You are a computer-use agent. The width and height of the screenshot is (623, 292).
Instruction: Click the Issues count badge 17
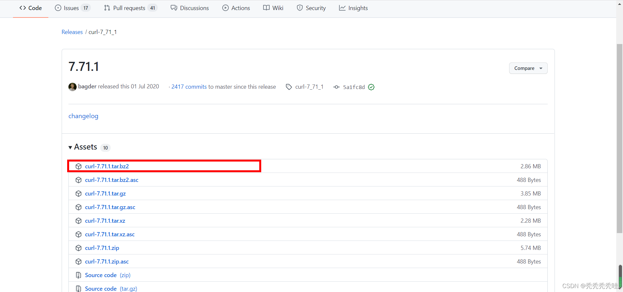pos(86,8)
